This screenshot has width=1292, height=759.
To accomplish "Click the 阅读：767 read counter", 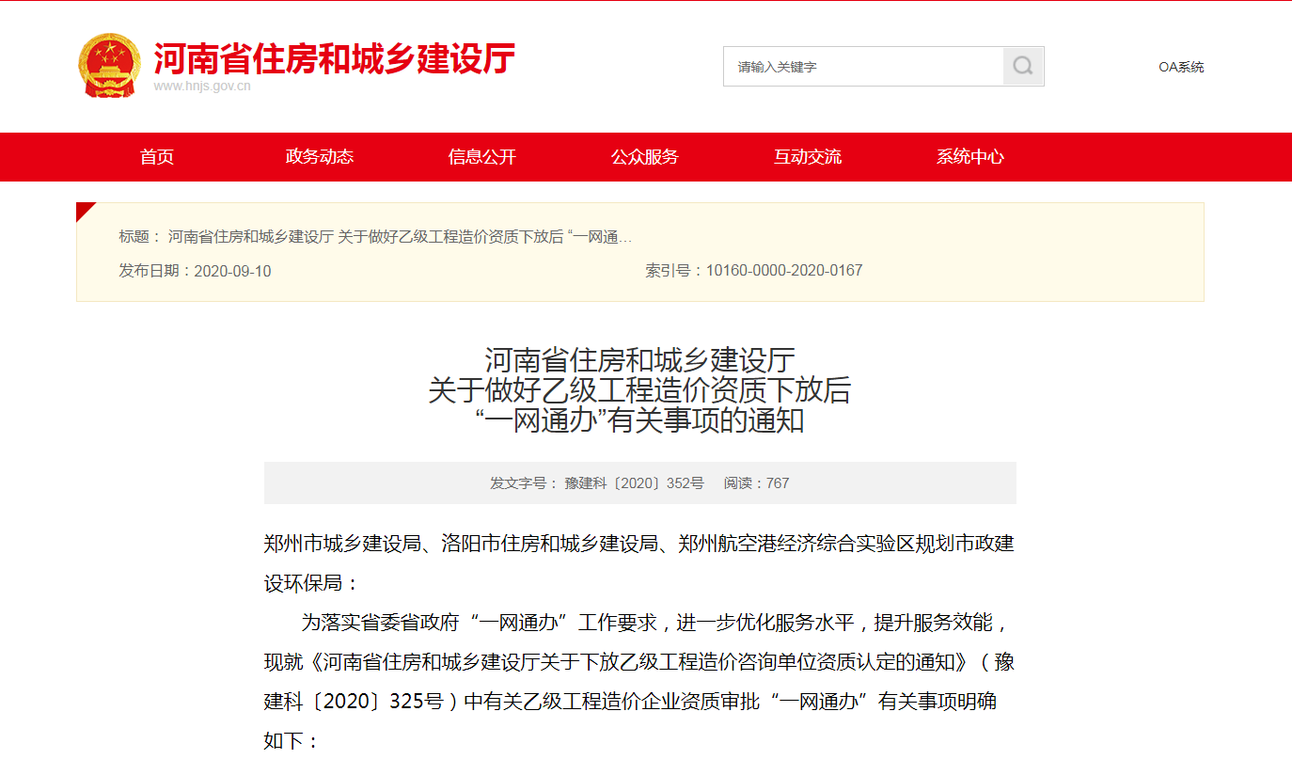I will [756, 483].
